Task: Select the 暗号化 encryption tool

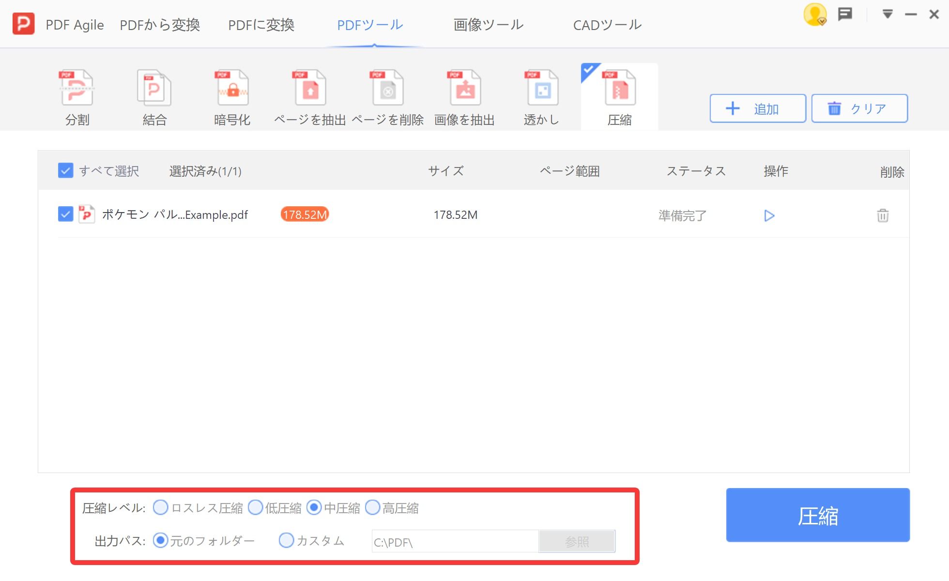Action: [x=231, y=94]
